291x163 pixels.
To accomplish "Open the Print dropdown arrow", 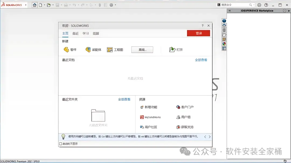I will click(x=70, y=5).
